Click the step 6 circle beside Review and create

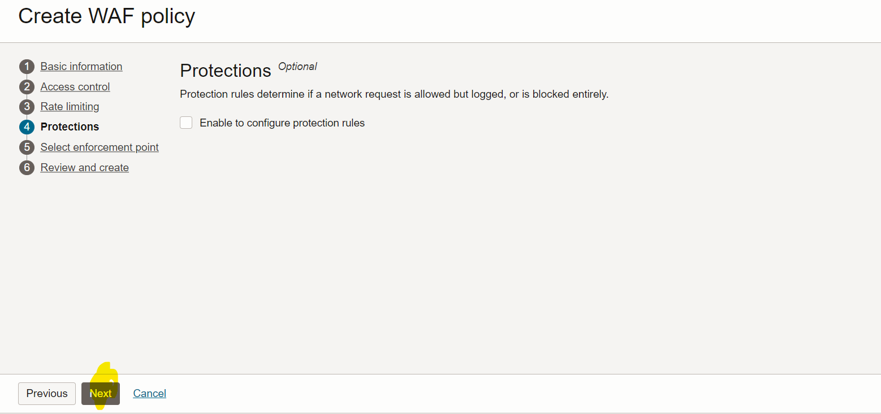27,167
